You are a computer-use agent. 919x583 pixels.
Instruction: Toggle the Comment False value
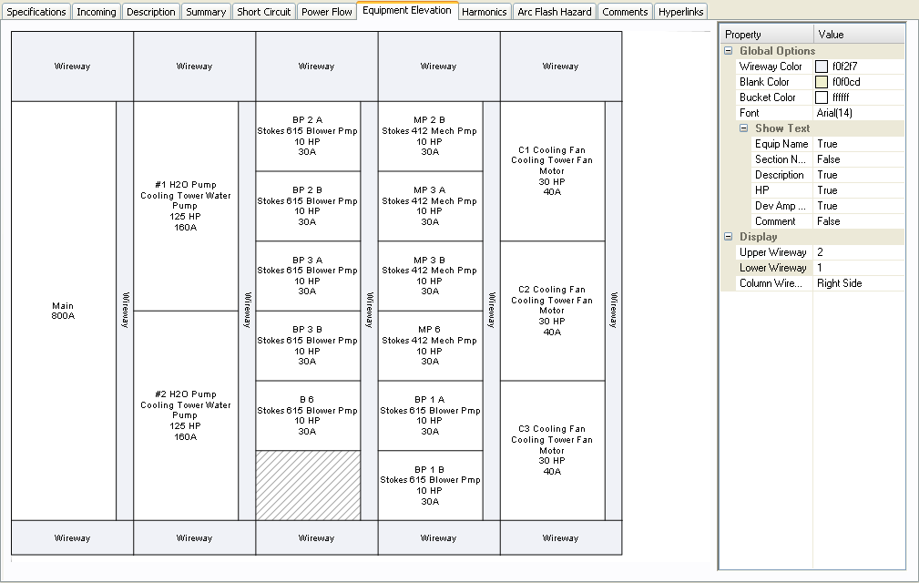point(858,221)
